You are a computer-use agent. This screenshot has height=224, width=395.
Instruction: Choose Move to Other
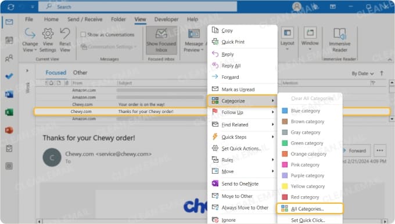click(242, 196)
